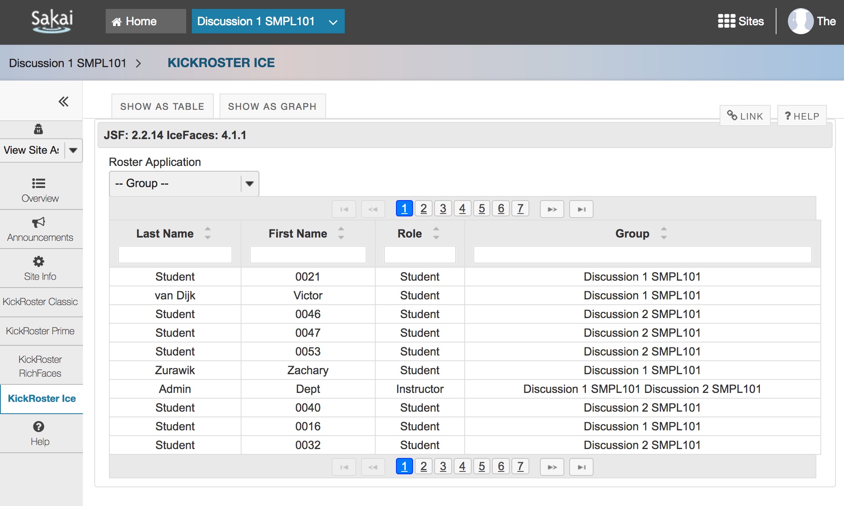
Task: Toggle sort on Role column
Action: coord(436,233)
